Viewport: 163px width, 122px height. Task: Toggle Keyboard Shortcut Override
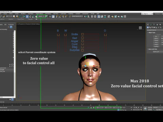pos(53,17)
